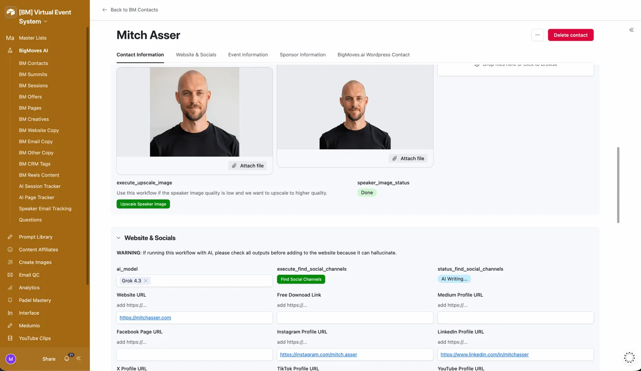641x371 pixels.
Task: Attach file under the right speaker photo
Action: (408, 158)
